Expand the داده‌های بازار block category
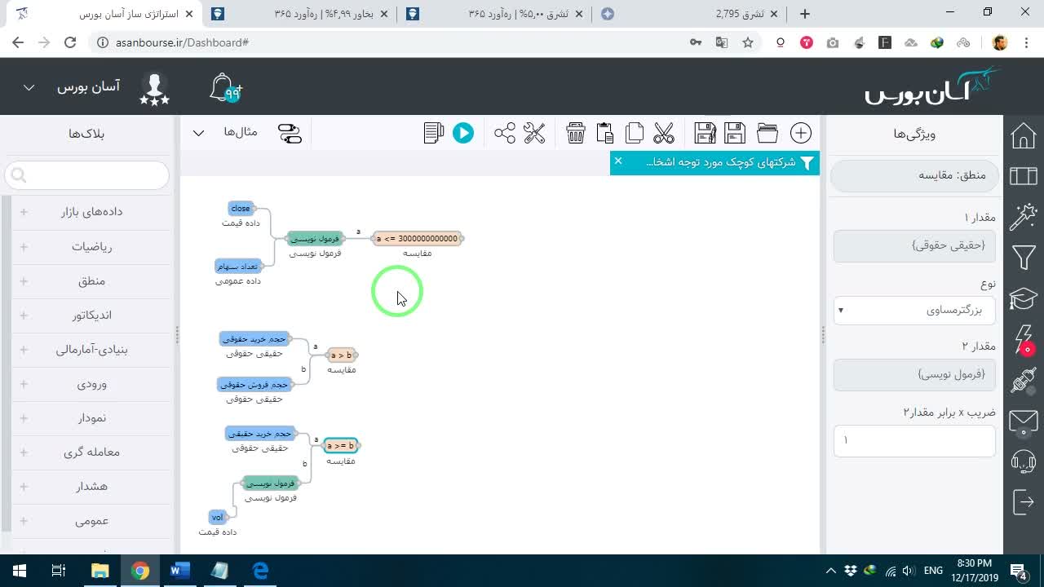This screenshot has width=1044, height=587. 92,212
